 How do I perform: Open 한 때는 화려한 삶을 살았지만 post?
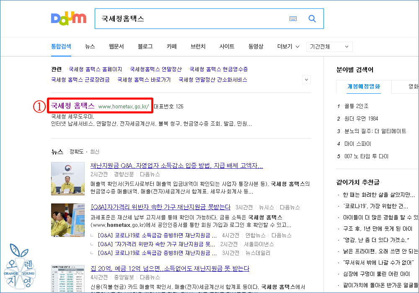[379, 195]
